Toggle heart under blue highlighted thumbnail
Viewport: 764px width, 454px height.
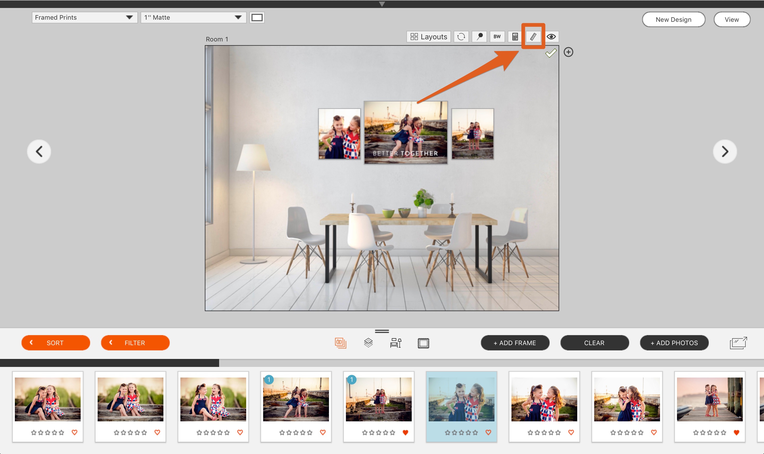[x=488, y=432]
